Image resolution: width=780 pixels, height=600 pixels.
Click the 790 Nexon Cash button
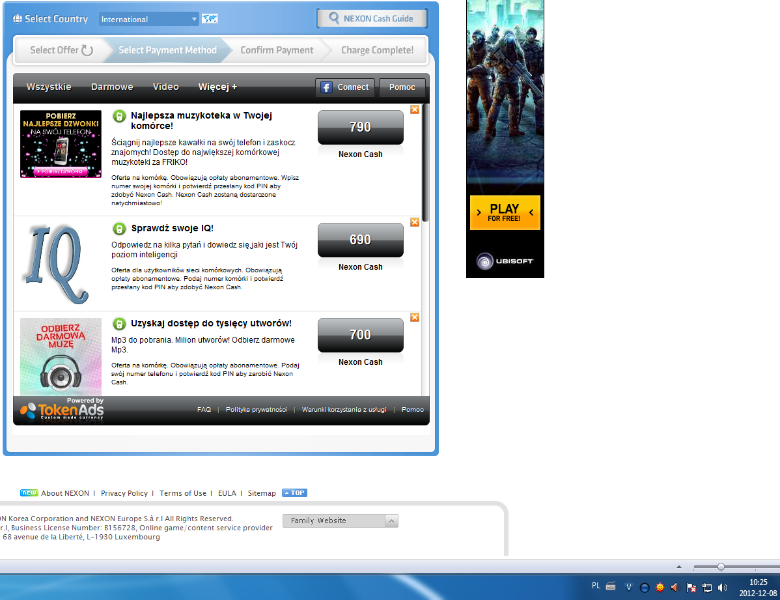[360, 128]
